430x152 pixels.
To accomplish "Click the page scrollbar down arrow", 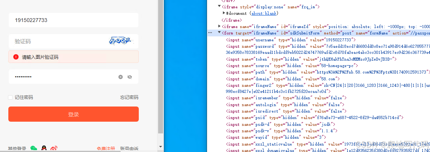I will [160, 147].
